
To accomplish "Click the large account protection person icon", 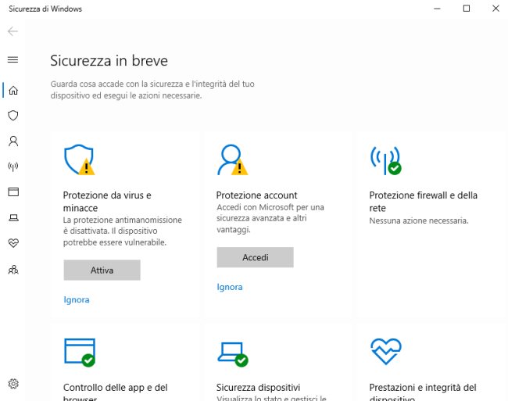I will click(232, 159).
